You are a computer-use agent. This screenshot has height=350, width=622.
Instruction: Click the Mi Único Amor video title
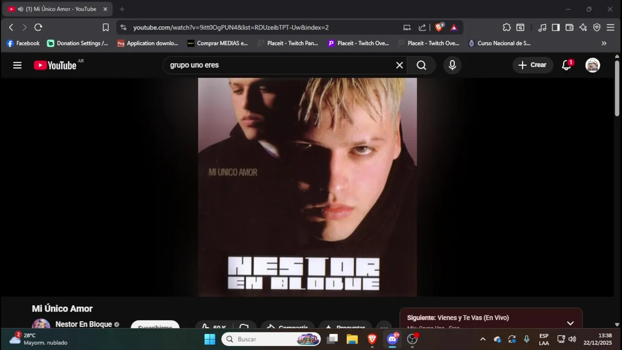tap(62, 309)
